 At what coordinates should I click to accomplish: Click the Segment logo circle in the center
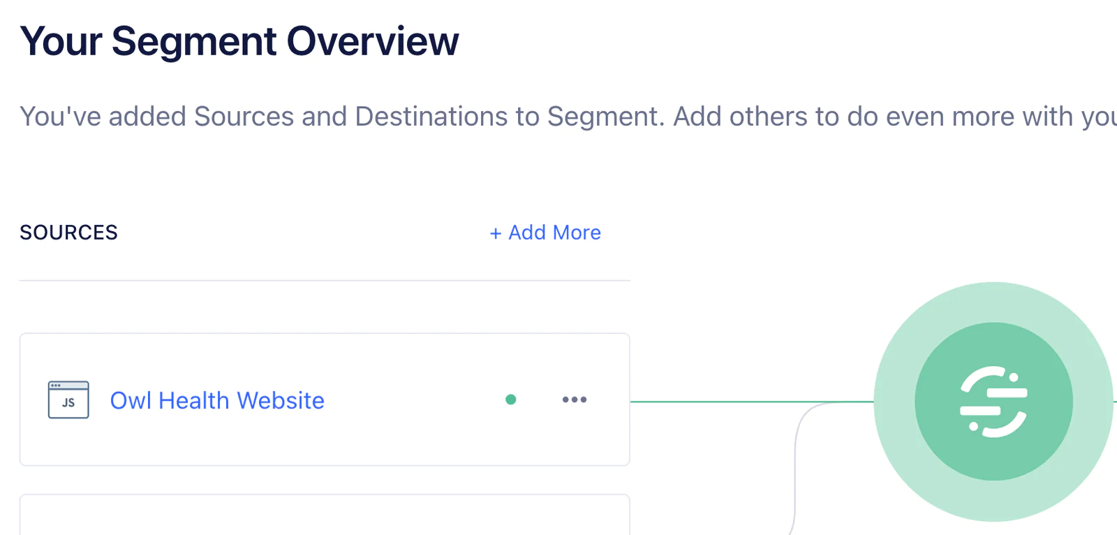[993, 402]
